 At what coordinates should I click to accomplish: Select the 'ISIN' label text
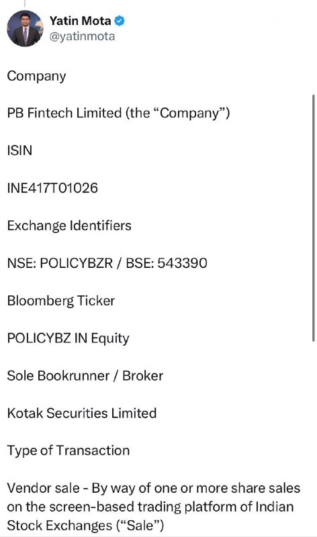pos(19,150)
